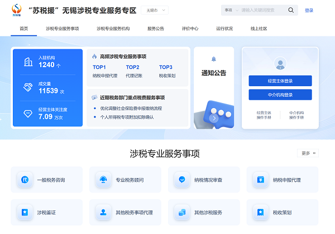
Task: Click the 中介机构登录 button
Action: [280, 95]
